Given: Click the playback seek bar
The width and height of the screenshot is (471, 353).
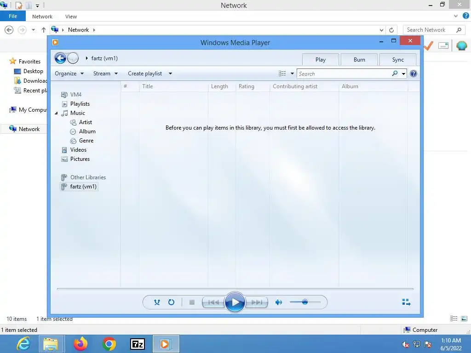Looking at the screenshot, I should coord(235,289).
